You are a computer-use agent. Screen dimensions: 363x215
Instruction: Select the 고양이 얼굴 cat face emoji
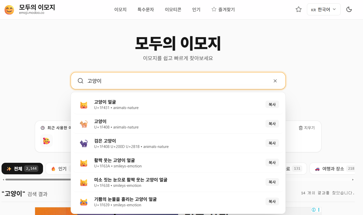point(178,104)
